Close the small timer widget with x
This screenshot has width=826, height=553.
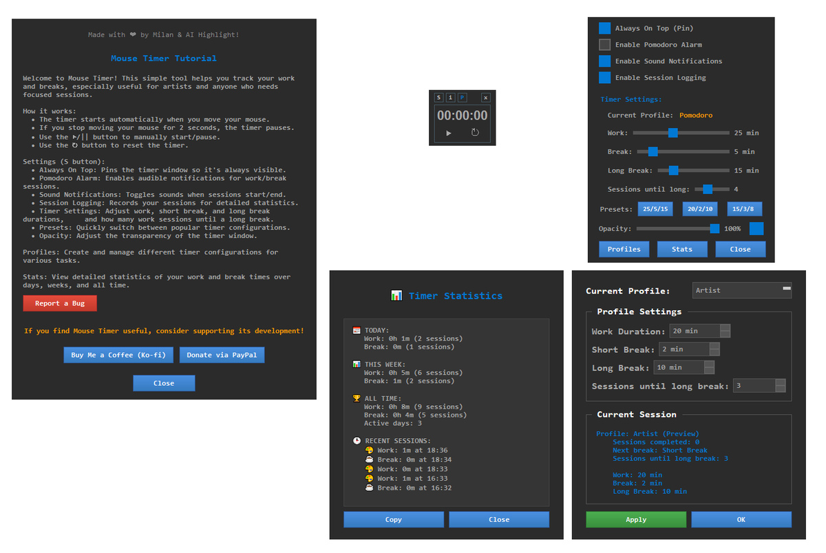tap(486, 98)
